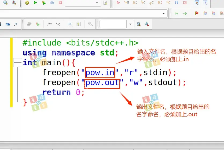
Task: Click the Step into instruction icon
Action: pos(168,2)
